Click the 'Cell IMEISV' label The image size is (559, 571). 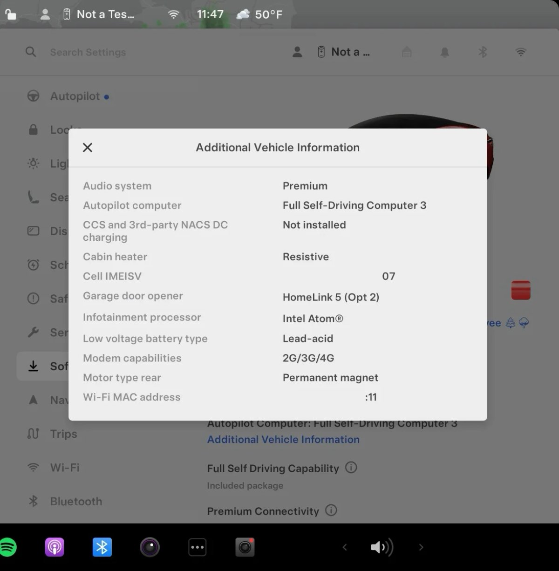pos(112,276)
